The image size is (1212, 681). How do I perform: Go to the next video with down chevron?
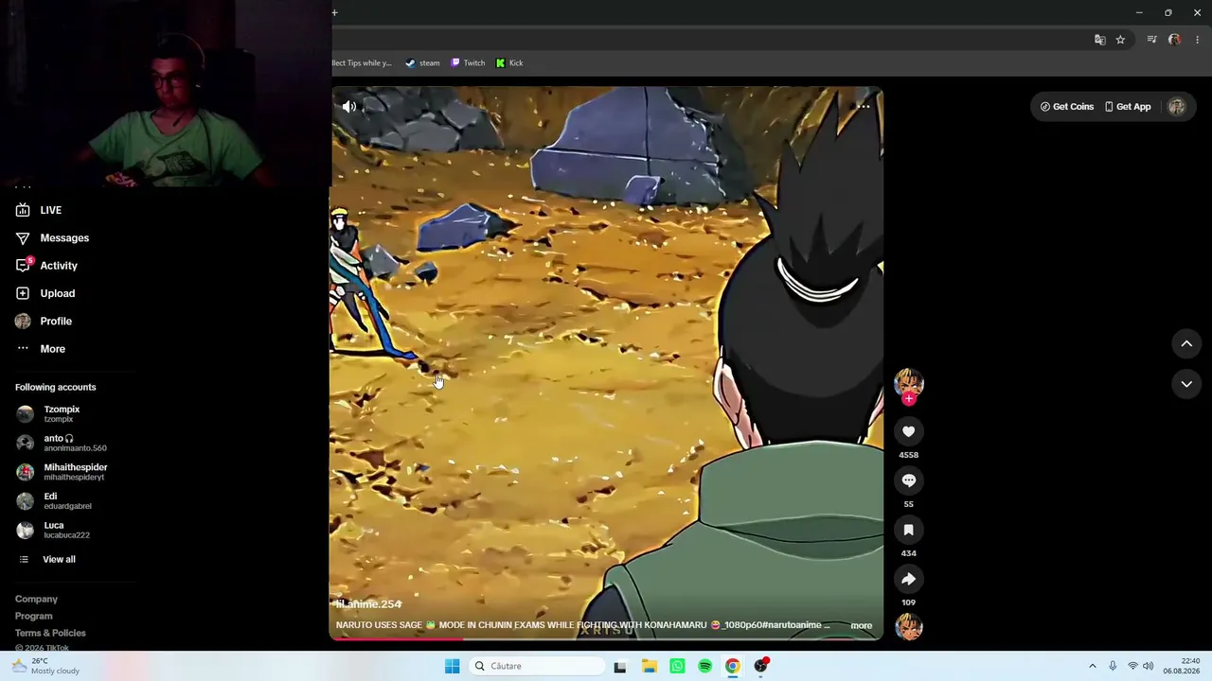click(1186, 384)
